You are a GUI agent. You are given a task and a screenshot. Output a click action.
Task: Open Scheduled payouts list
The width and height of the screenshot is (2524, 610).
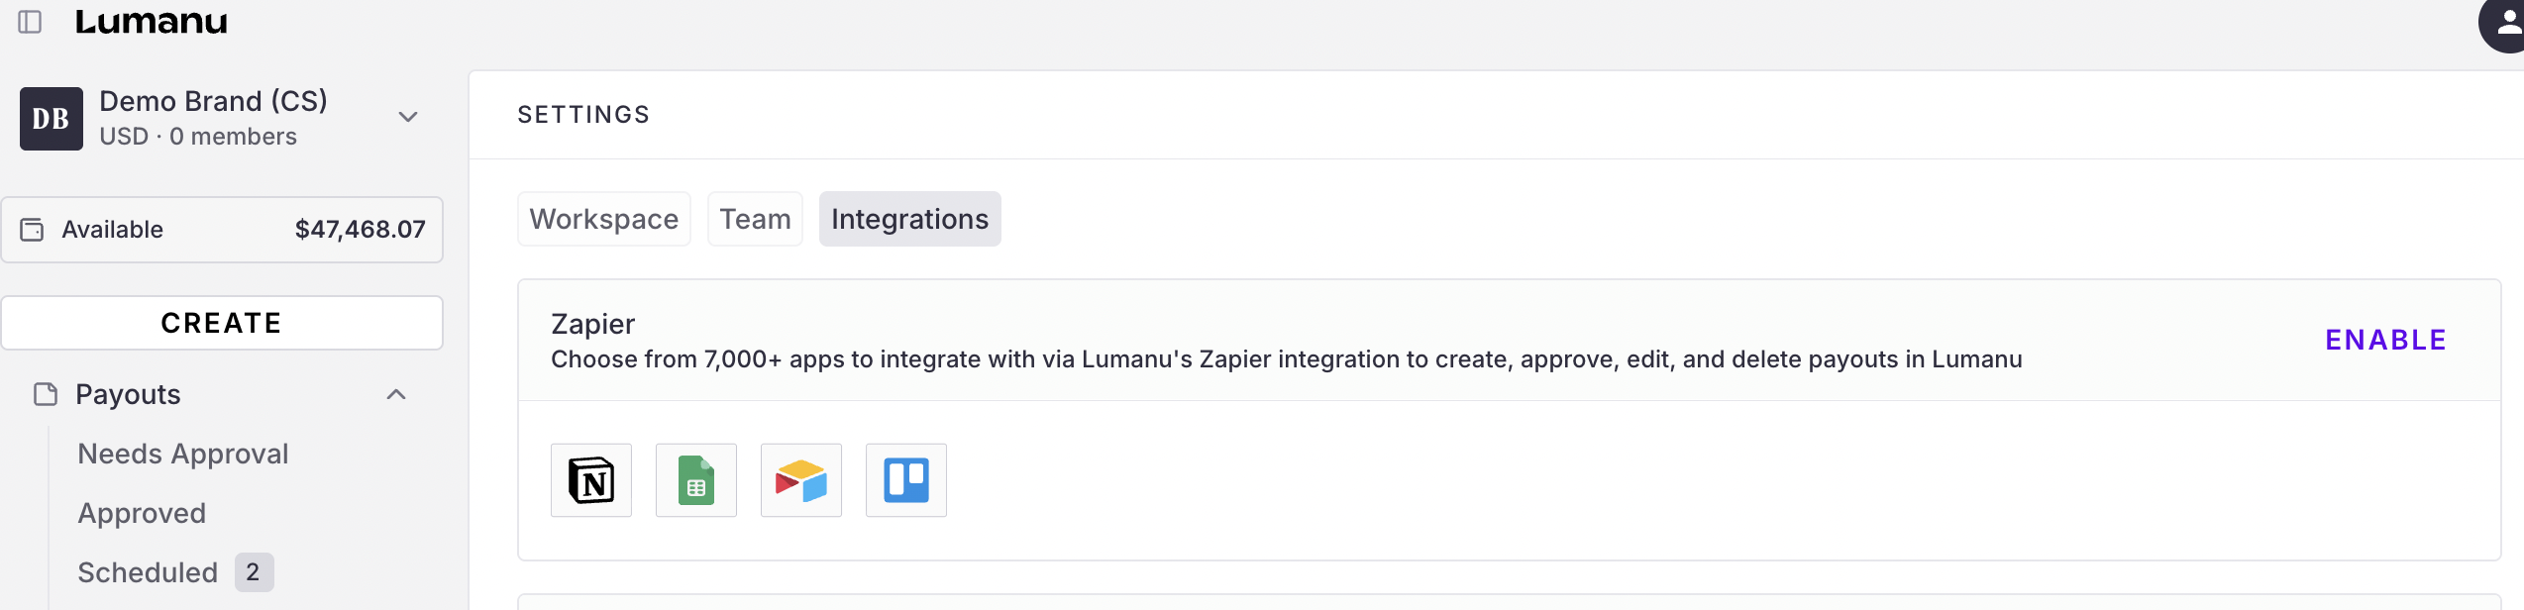pyautogui.click(x=148, y=572)
